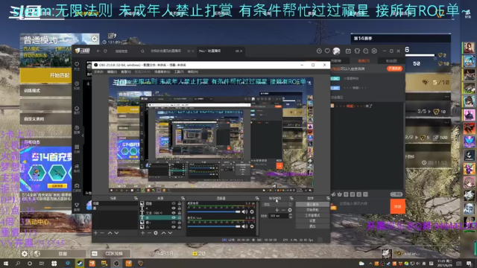Pop out the OBS Mixer panel
This screenshot has width=477, height=268.
(x=257, y=198)
